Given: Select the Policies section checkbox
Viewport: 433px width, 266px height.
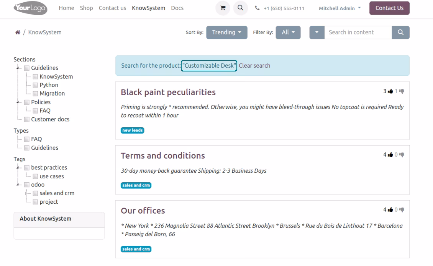Looking at the screenshot, I should click(x=27, y=102).
